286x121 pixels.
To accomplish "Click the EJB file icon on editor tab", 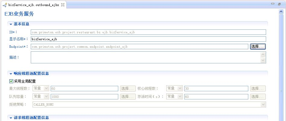I will 5,5.
